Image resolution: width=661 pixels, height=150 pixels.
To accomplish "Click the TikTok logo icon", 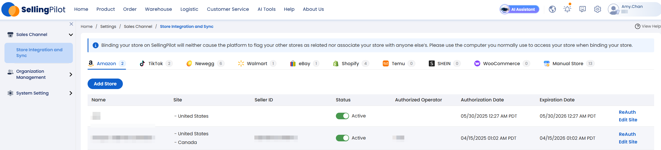I will click(142, 63).
